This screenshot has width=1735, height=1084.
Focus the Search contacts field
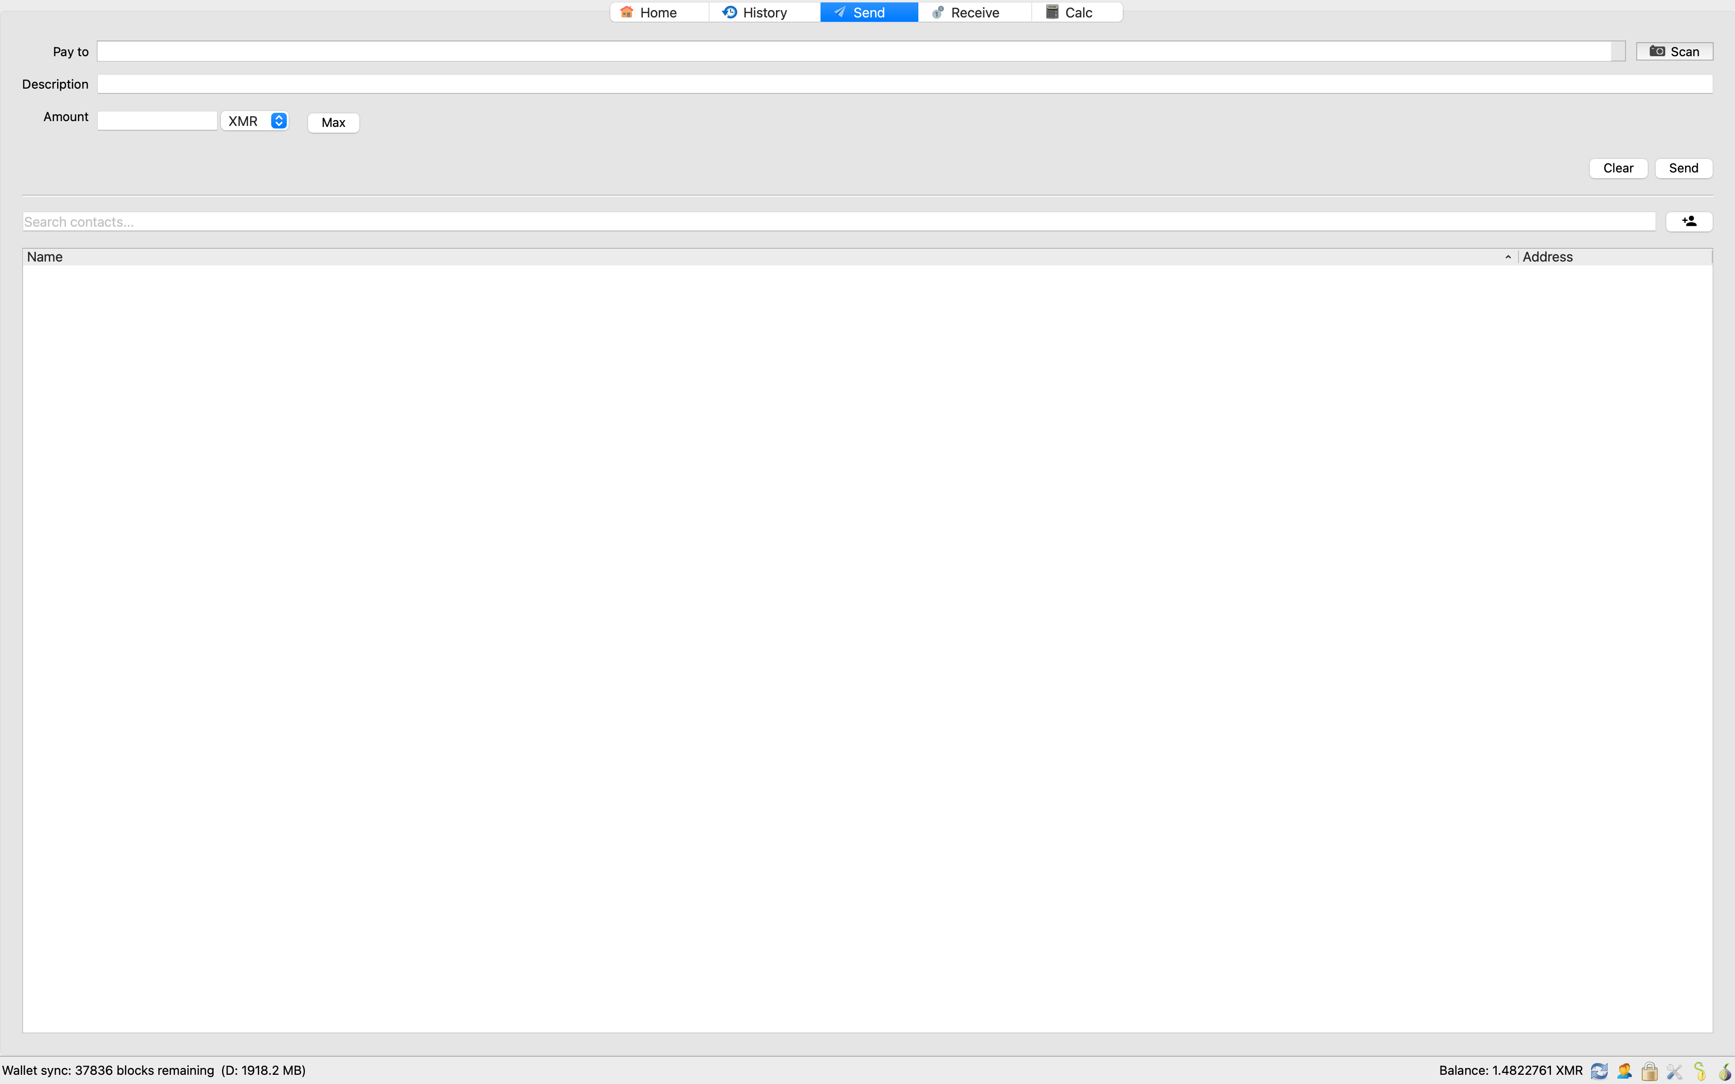tap(838, 221)
